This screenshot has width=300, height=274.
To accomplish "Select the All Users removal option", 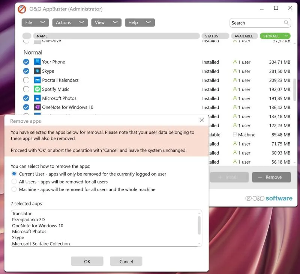I will coord(14,182).
